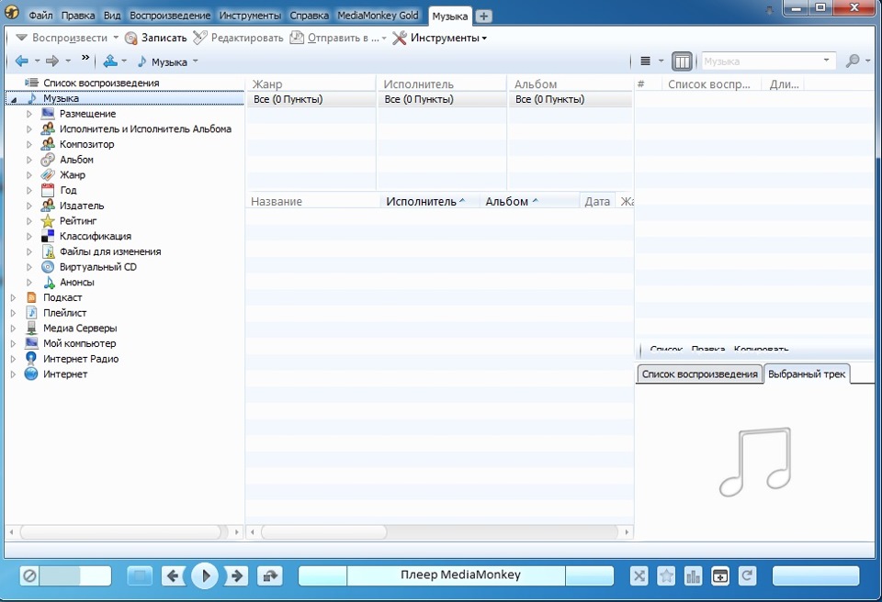This screenshot has height=602, width=882.
Task: Collapse the Музыка tree node
Action: [x=13, y=99]
